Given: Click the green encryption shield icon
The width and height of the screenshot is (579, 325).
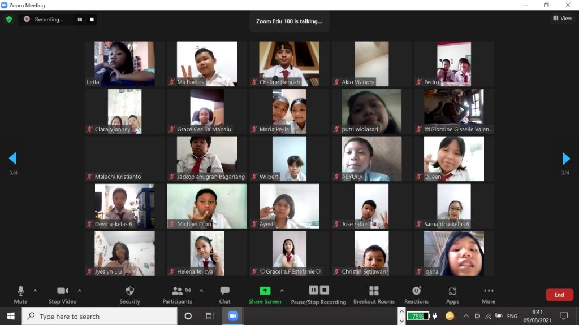Looking at the screenshot, I should tap(9, 19).
